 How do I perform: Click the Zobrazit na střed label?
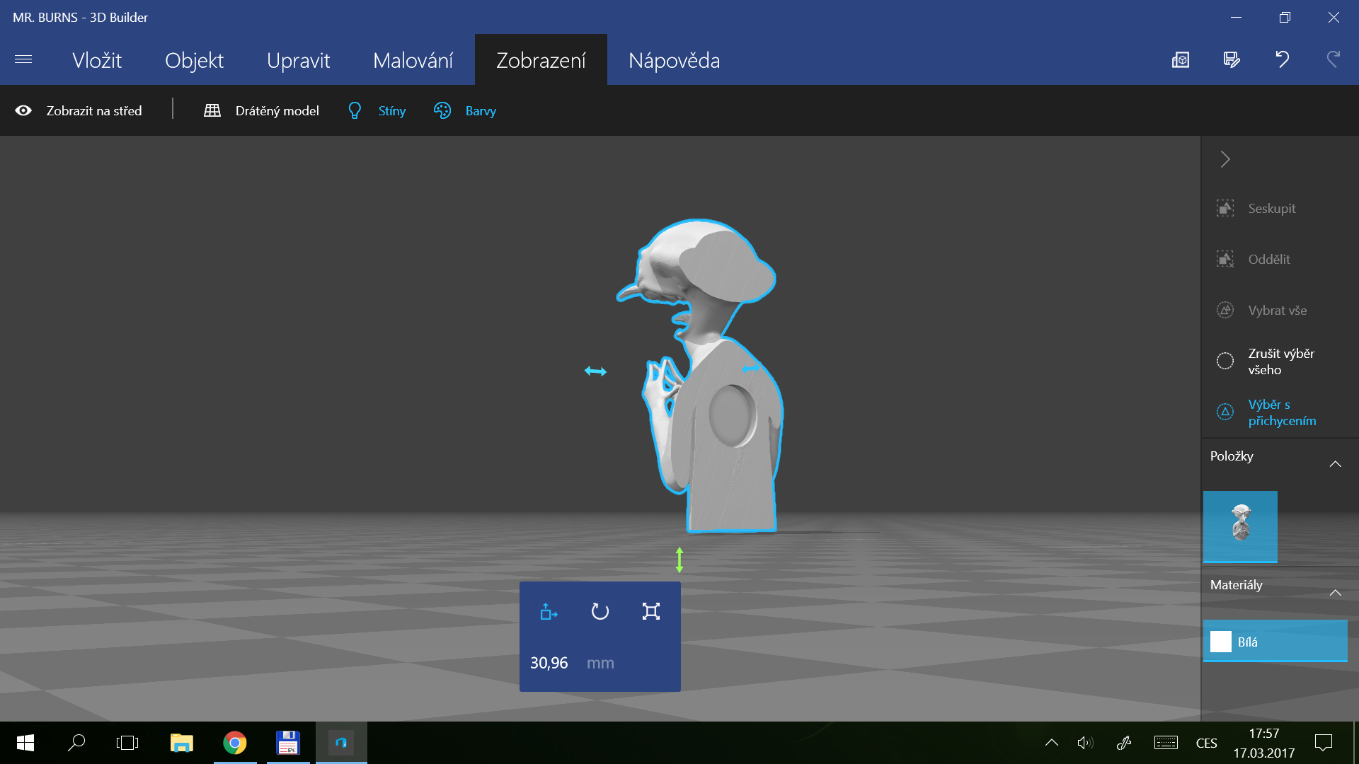94,110
